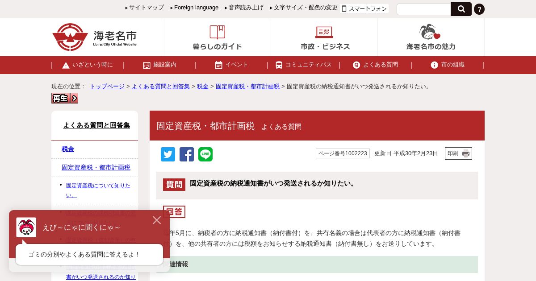Screen dimensions: 536x281
Task: Open 市の組織 menu item
Action: (447, 65)
